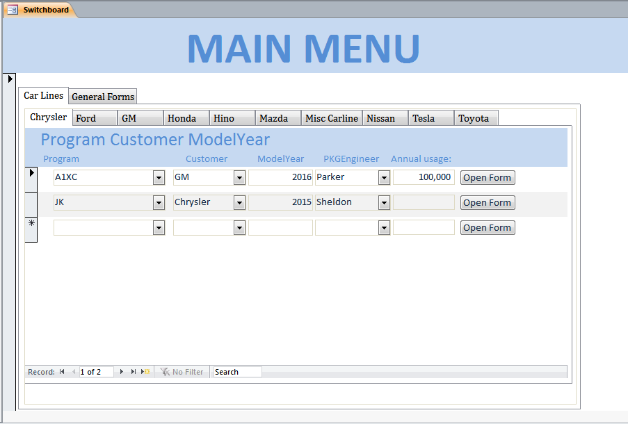Open Customer dropdown showing GM
Viewport: 628px width, 424px height.
(x=239, y=178)
